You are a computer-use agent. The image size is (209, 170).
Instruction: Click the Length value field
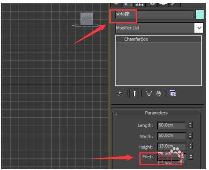172,125
